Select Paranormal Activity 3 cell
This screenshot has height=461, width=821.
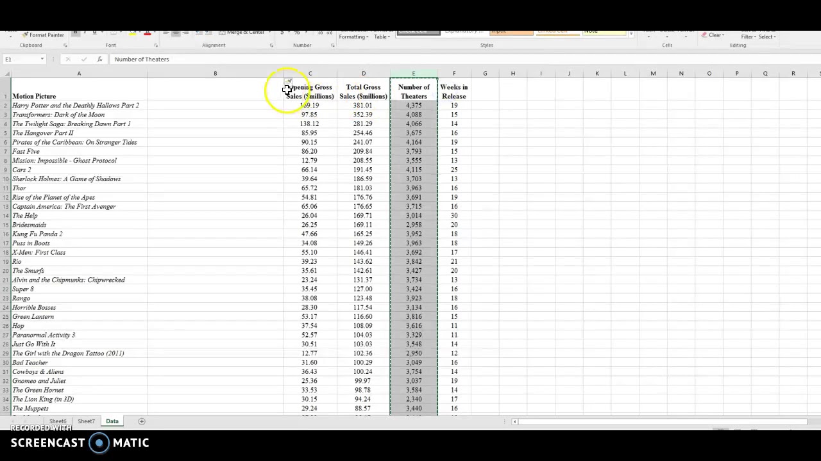point(79,335)
